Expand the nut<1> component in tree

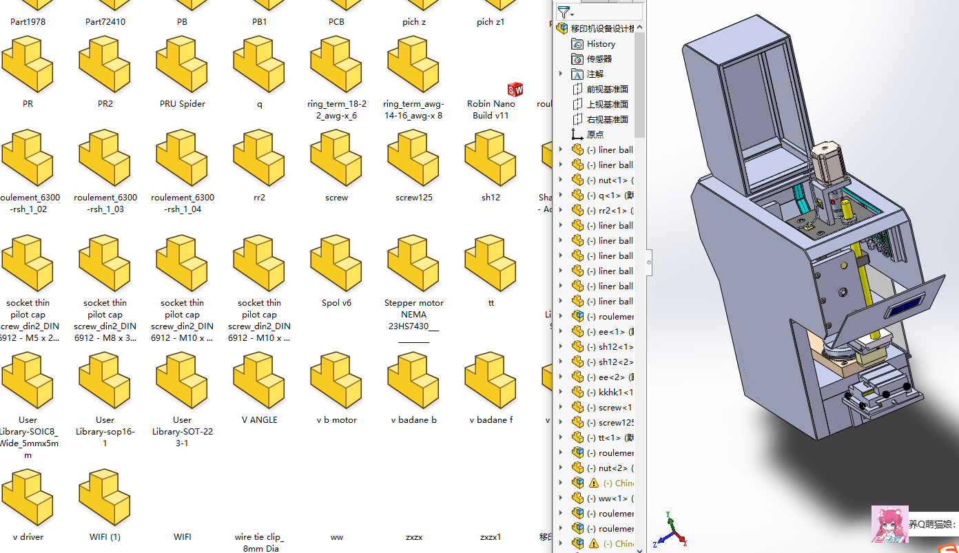[x=561, y=180]
